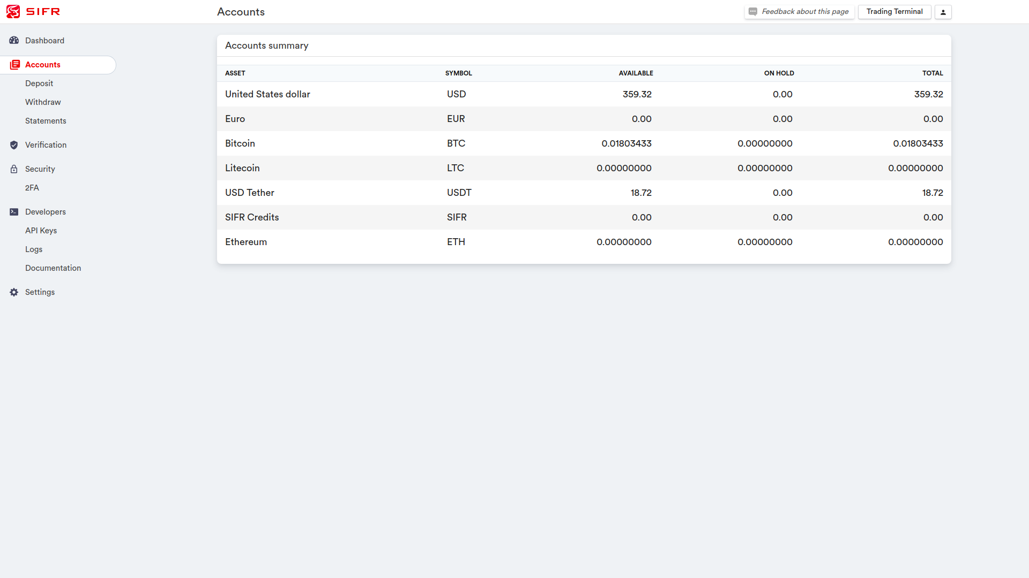Click the Security padlock icon
Image resolution: width=1029 pixels, height=578 pixels.
(x=14, y=169)
